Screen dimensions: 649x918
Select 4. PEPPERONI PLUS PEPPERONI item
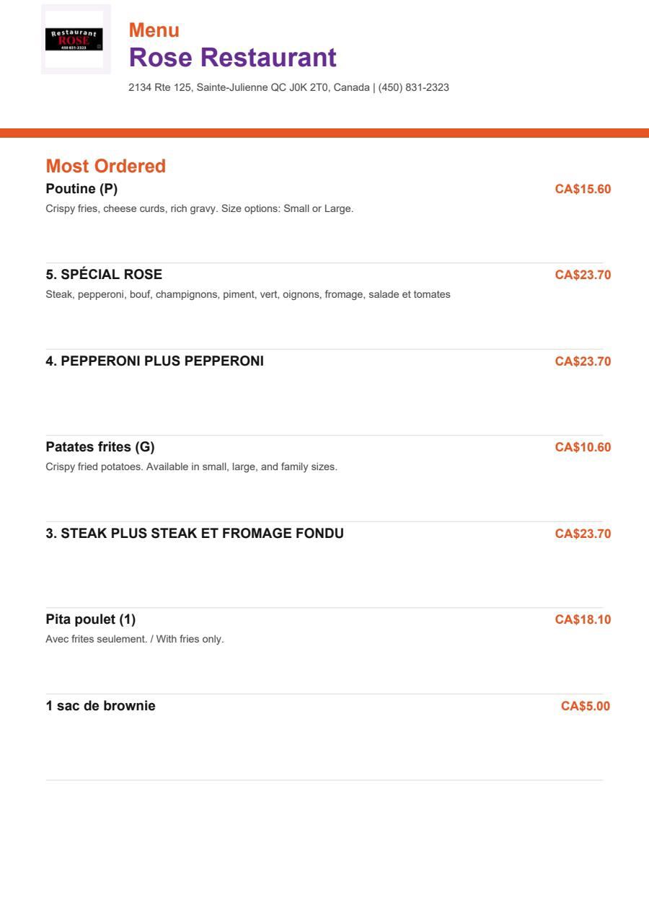155,361
